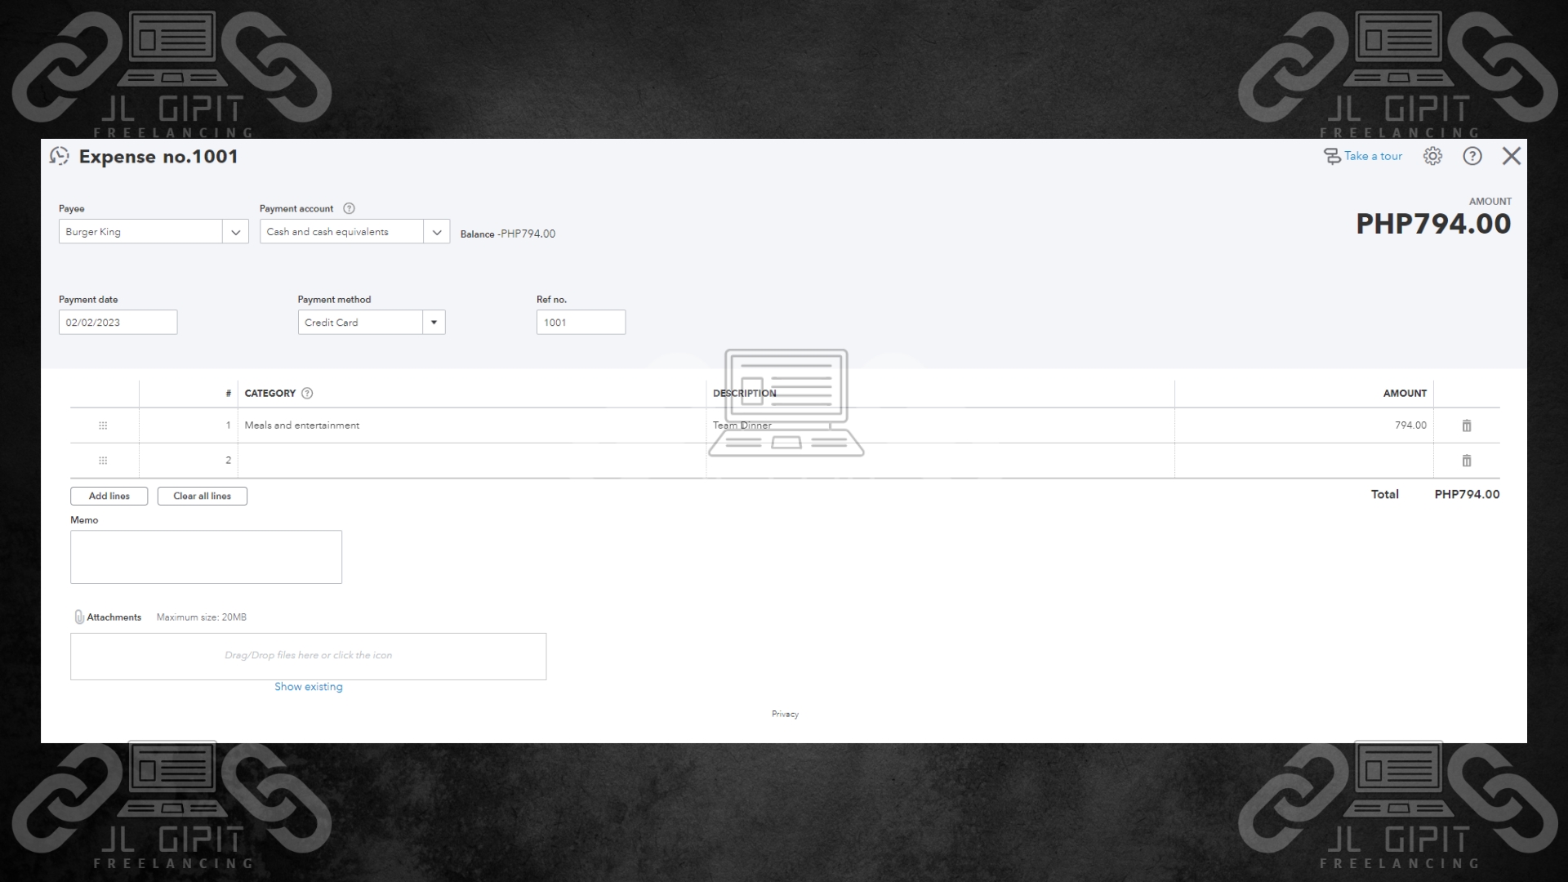Grab the drag handle on row 1
This screenshot has height=882, width=1568.
(103, 425)
